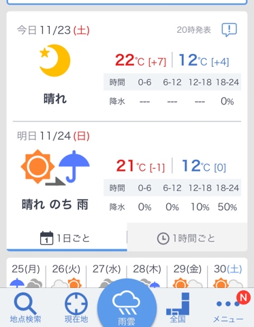Switch to the 1時間ごと hourly tab
Viewport: 254px width, 327px height.
tap(187, 238)
